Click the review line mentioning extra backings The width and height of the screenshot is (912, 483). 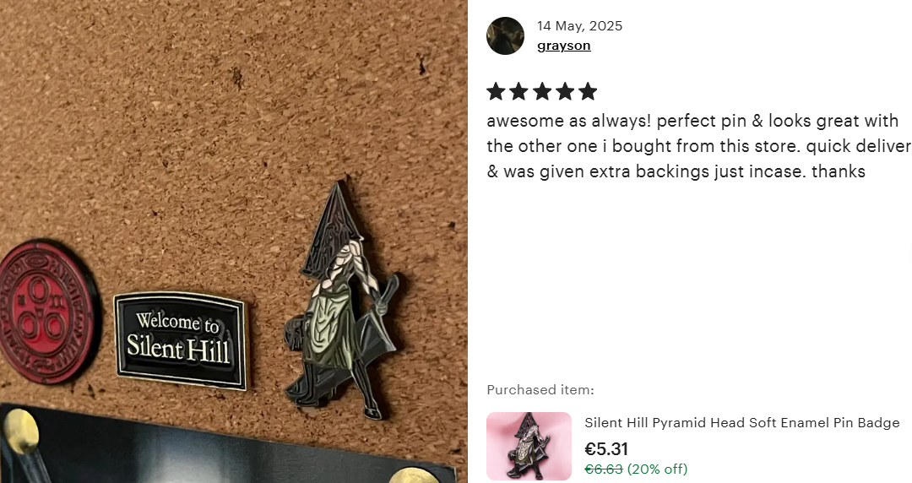pyautogui.click(x=676, y=171)
